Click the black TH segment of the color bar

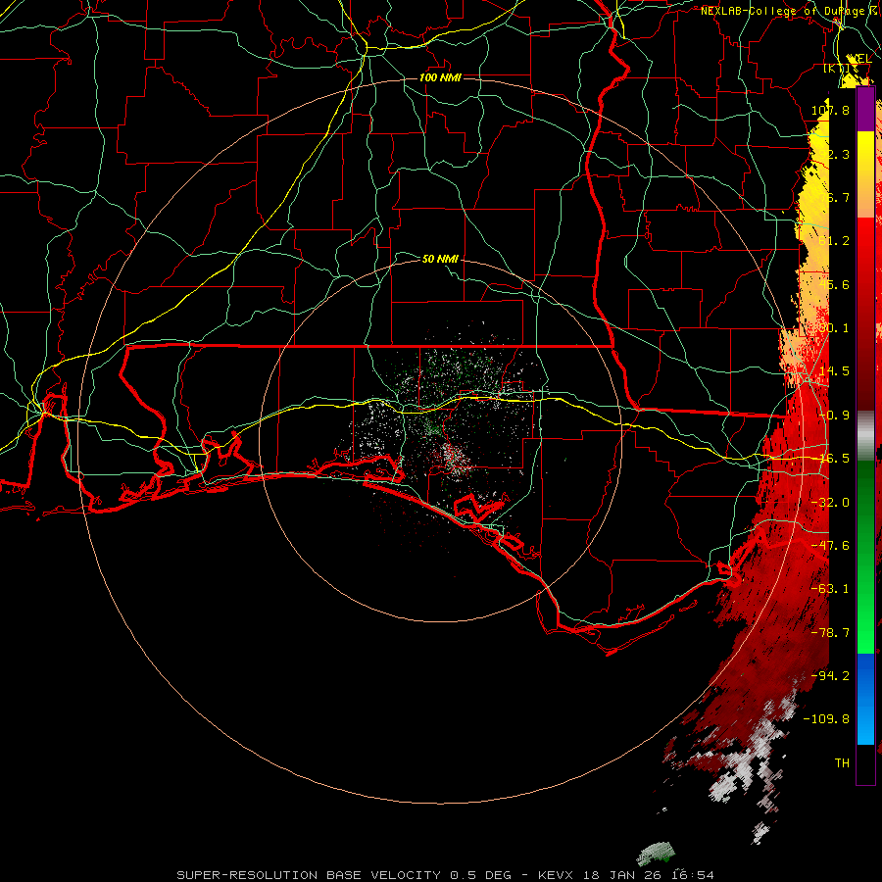tap(865, 763)
